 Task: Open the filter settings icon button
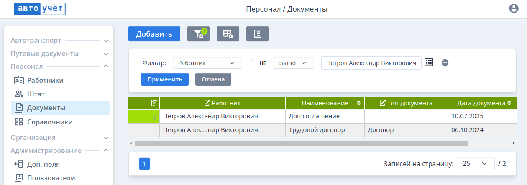[198, 34]
